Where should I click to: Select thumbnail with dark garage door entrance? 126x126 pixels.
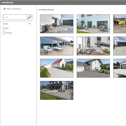(x=57, y=24)
